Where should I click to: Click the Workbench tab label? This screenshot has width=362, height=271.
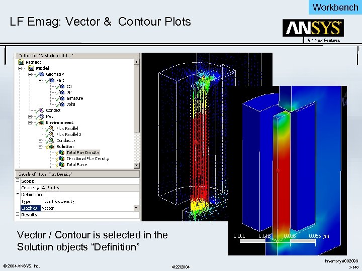[335, 8]
